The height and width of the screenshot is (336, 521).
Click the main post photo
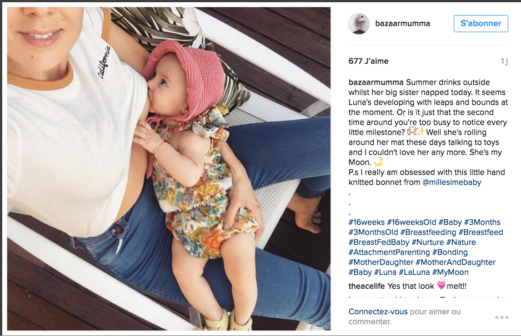coord(169,168)
